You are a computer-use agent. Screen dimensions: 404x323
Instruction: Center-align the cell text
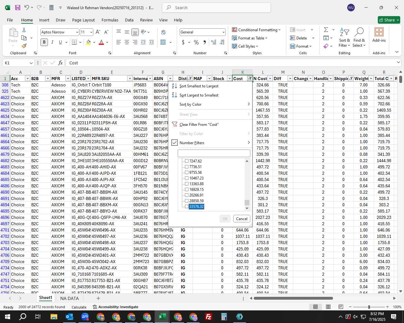(x=127, y=42)
